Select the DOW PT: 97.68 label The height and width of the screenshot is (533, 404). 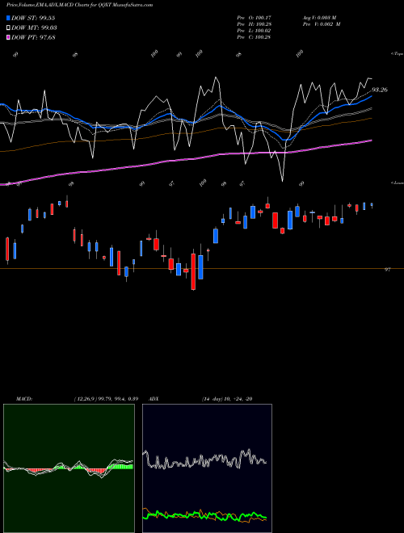(x=33, y=37)
